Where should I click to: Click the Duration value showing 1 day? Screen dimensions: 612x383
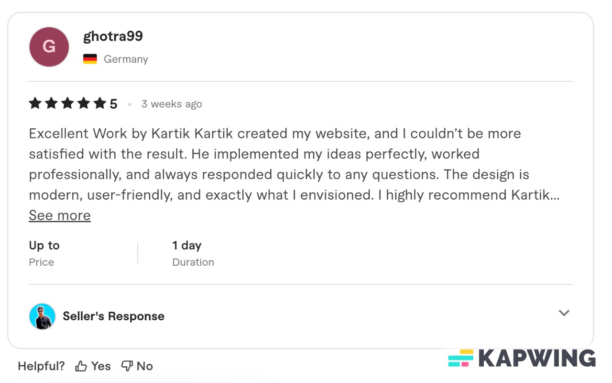click(186, 245)
